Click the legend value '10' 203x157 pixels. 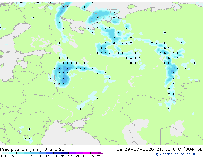40,156
